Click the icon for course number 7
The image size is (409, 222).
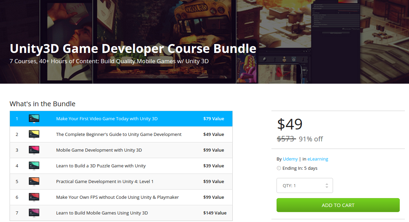point(34,213)
